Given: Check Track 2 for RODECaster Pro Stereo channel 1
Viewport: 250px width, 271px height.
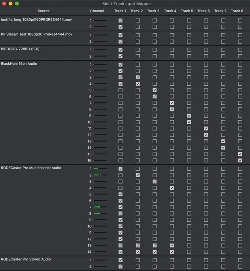Looking at the screenshot, I should click(137, 260).
